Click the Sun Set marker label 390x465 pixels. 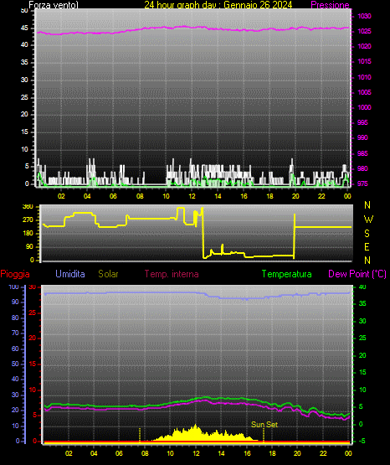point(264,425)
